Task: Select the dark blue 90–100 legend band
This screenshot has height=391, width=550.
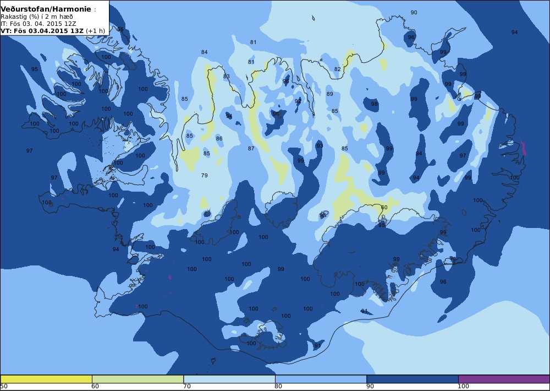Action: (x=413, y=379)
